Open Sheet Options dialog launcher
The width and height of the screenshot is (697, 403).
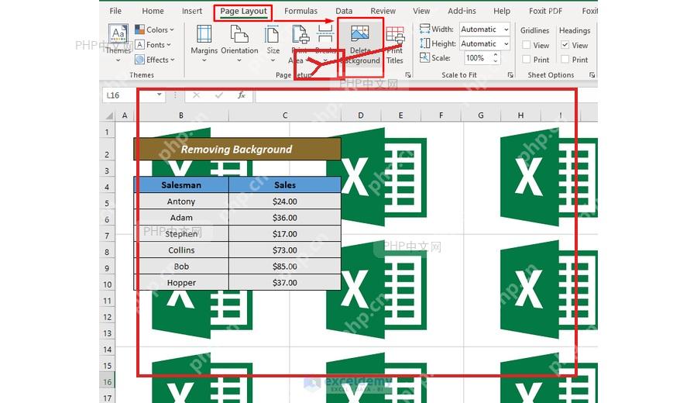tap(592, 75)
